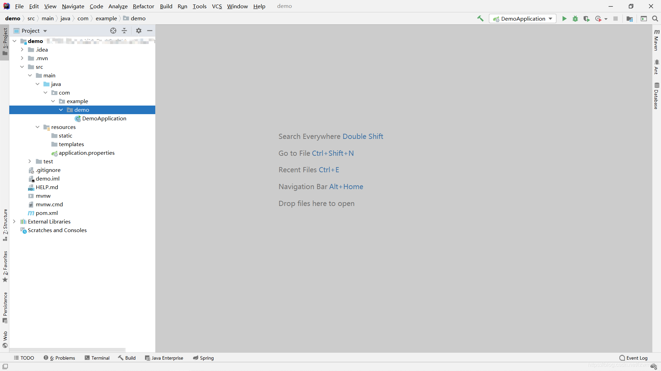Click the Stop process square icon
Image resolution: width=661 pixels, height=371 pixels.
(616, 19)
